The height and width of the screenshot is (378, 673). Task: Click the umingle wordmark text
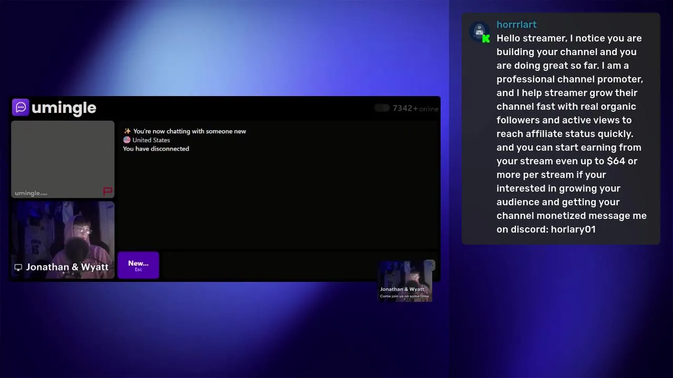[64, 108]
